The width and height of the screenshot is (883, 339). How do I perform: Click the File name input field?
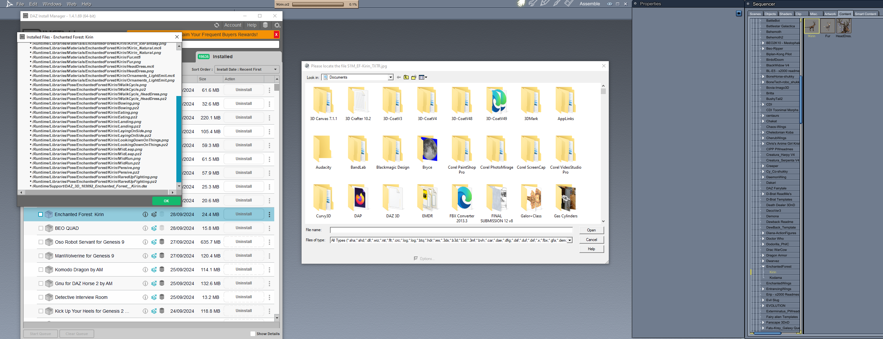[451, 230]
